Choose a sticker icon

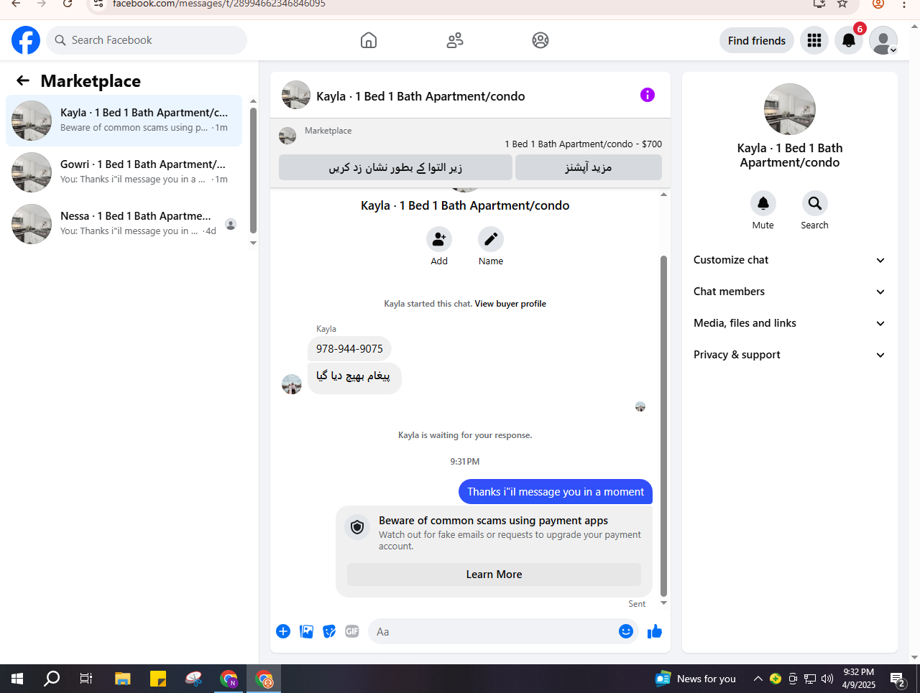tap(329, 631)
